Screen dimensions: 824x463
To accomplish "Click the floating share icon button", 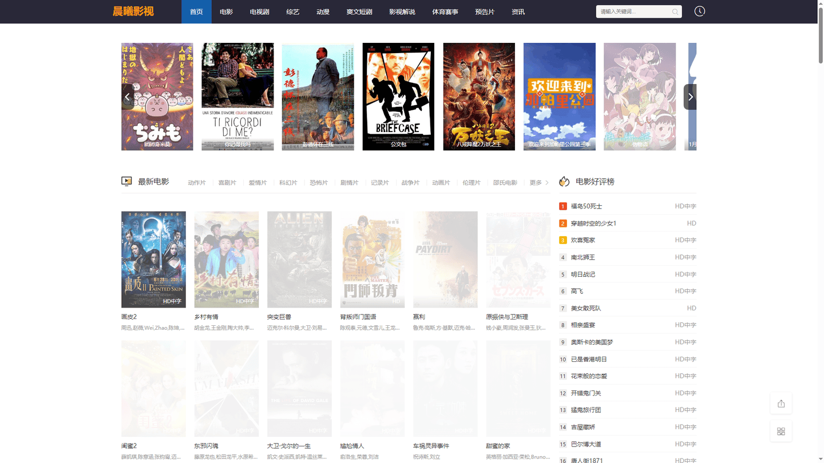I will pyautogui.click(x=781, y=404).
